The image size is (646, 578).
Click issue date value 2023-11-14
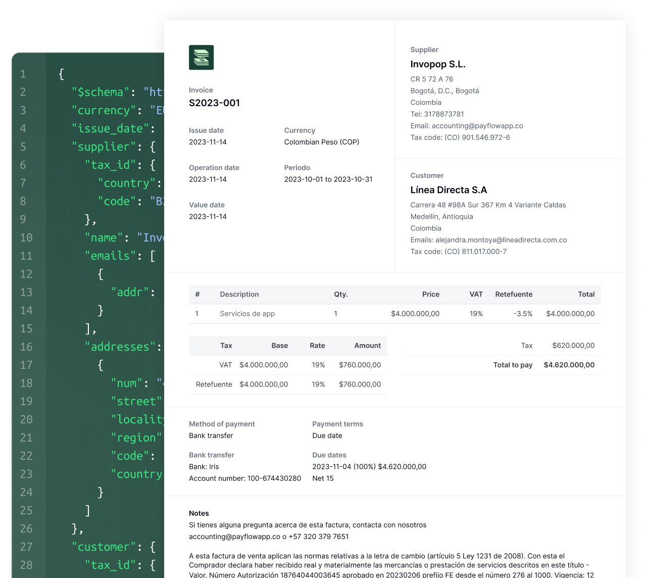coord(208,142)
